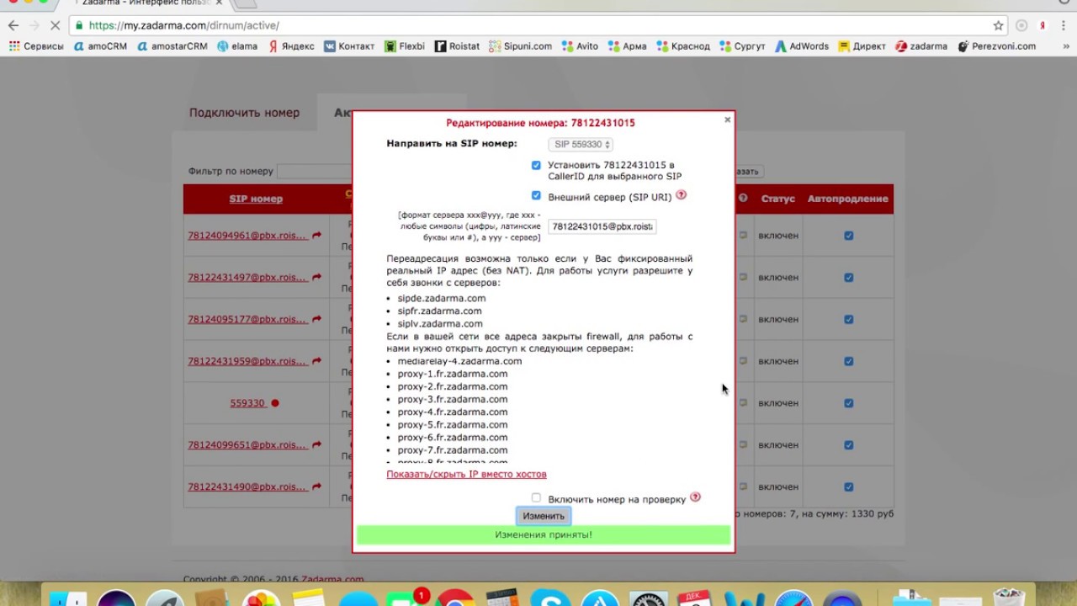
Task: Toggle auto-renewal checkbox for 78124095177 row
Action: 848,319
